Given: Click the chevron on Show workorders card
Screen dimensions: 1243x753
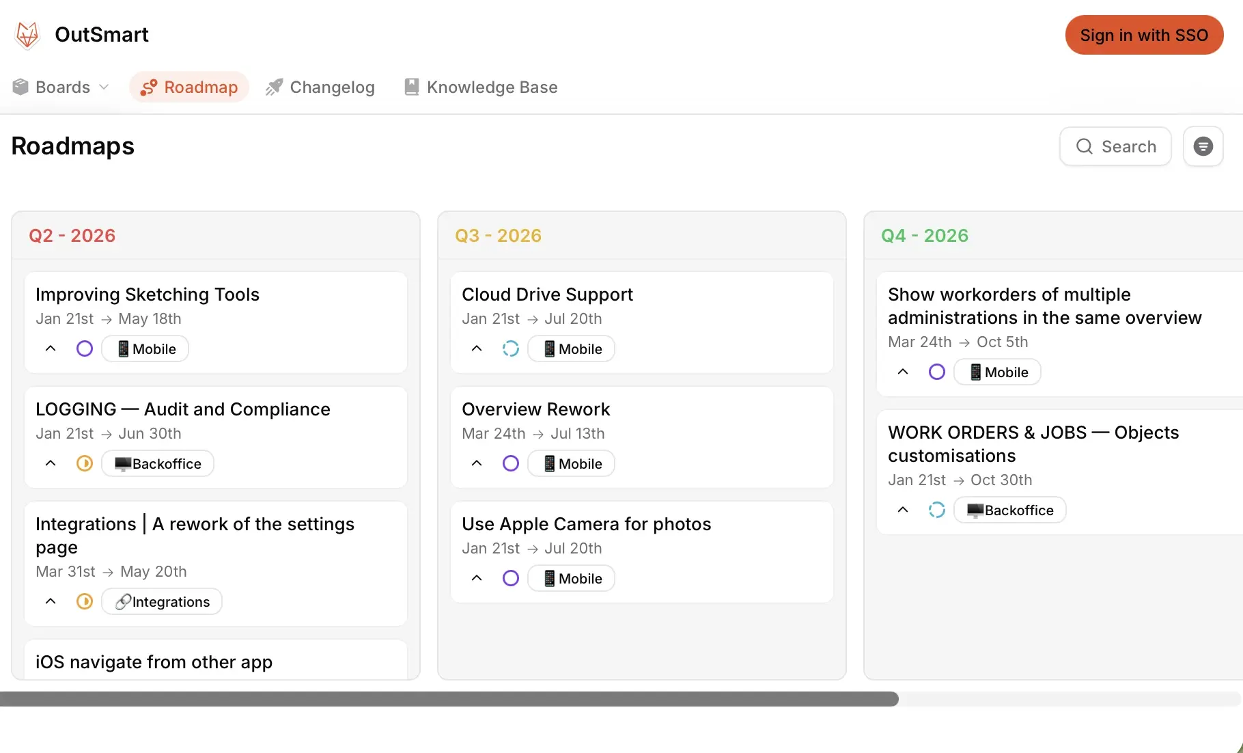Looking at the screenshot, I should [x=902, y=372].
